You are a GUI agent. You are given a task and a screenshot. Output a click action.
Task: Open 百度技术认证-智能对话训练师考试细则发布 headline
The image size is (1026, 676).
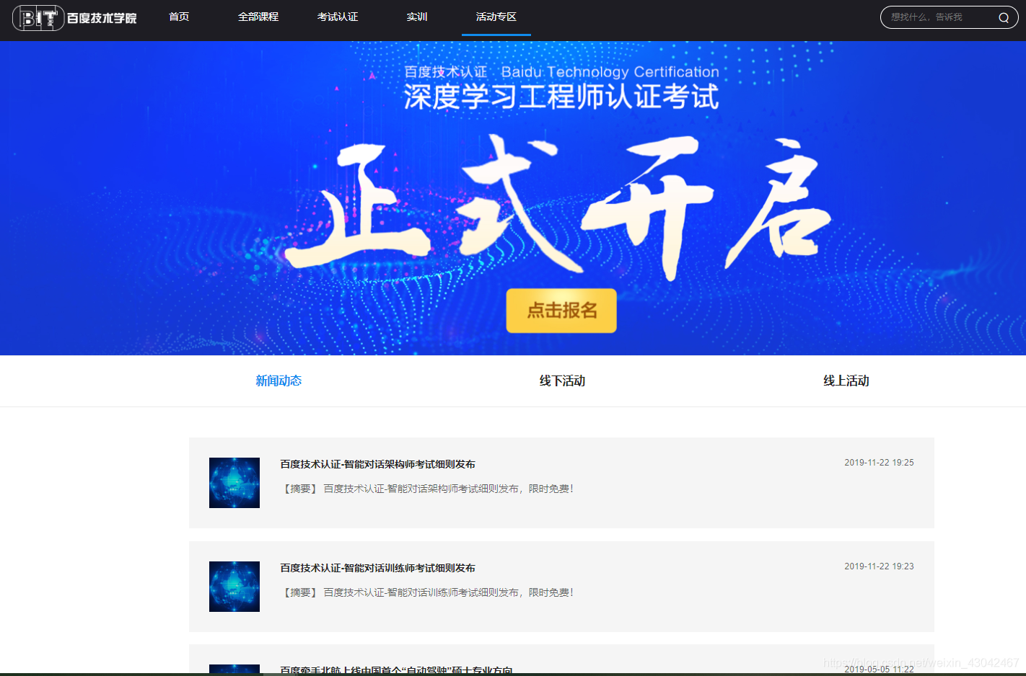click(377, 568)
